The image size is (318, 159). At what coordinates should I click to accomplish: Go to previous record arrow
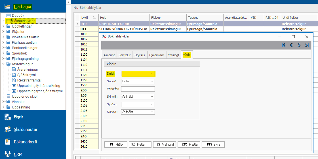click(291, 45)
